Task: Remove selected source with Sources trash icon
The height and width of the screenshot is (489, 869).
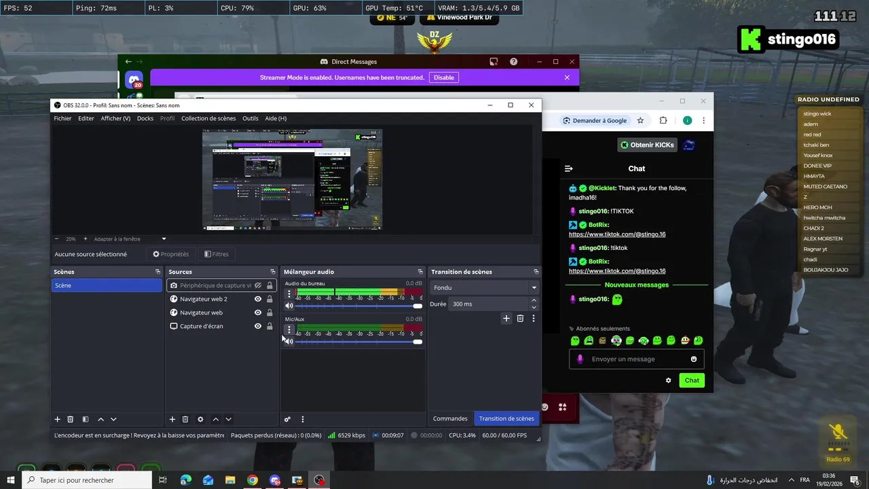Action: [185, 419]
